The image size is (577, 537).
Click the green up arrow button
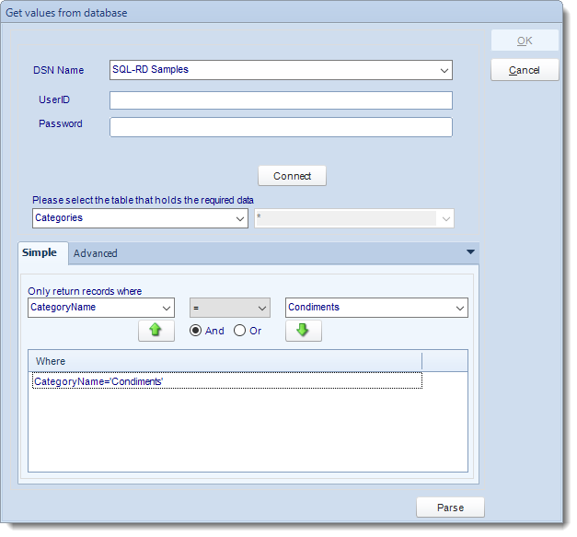click(x=156, y=331)
